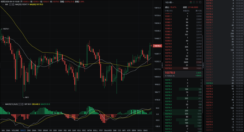Switch to VR indicator
The width and height of the screenshot is (244, 132).
pyautogui.click(x=51, y=131)
